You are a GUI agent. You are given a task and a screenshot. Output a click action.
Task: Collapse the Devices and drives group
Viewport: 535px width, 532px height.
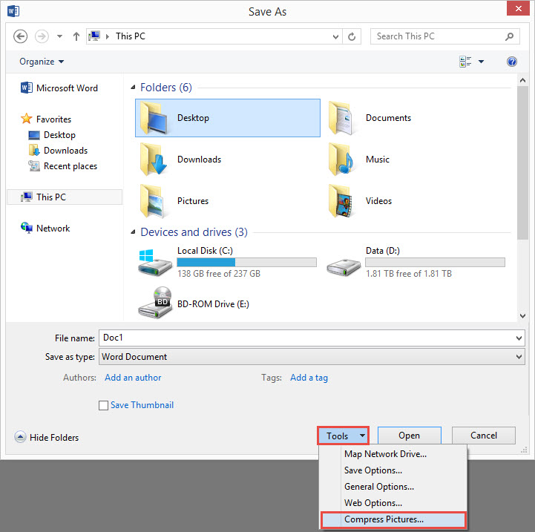tap(134, 232)
